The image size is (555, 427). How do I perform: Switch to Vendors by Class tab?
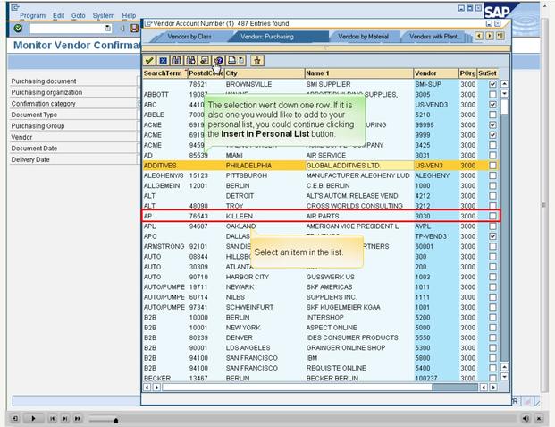pyautogui.click(x=189, y=37)
